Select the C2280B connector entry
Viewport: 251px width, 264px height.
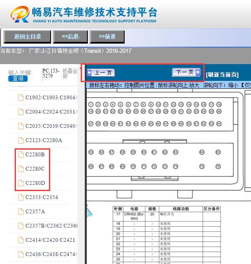tap(35, 154)
